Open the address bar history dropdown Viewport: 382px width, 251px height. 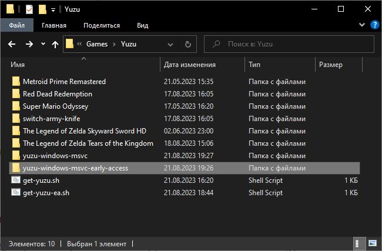pyautogui.click(x=170, y=44)
